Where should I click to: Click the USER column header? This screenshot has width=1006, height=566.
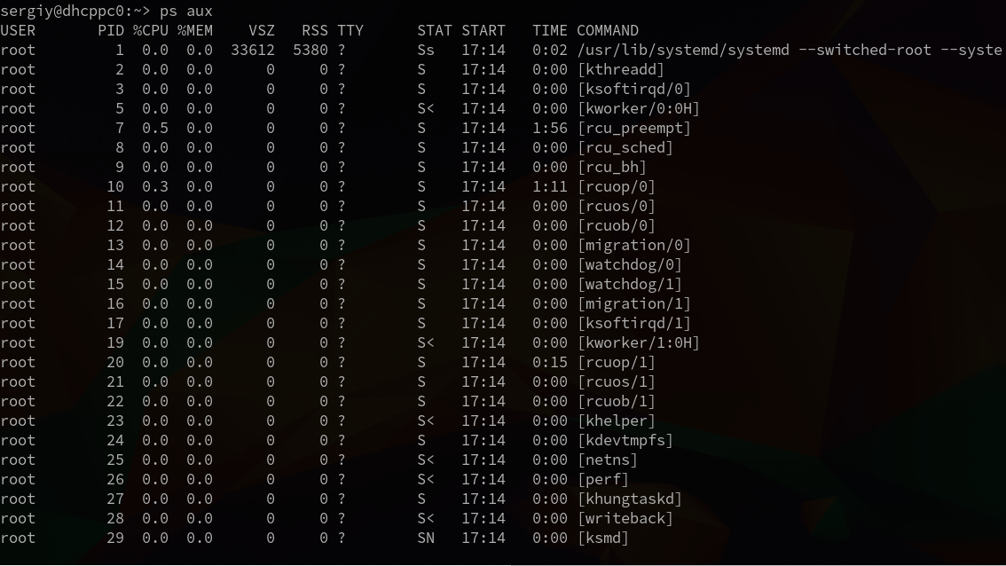(x=18, y=30)
